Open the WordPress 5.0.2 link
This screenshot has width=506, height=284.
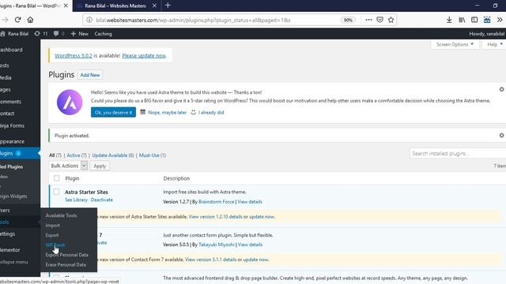74,56
